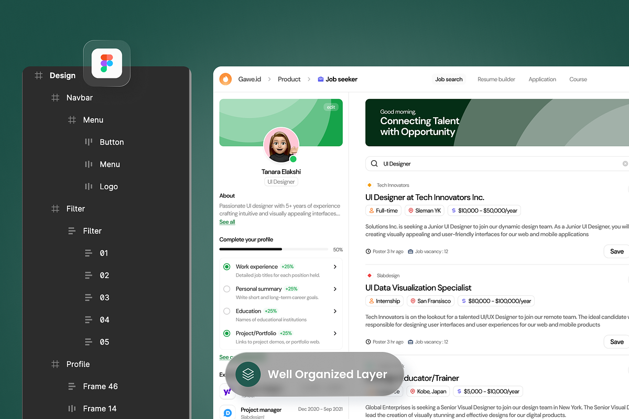
Task: Click the Internship job tag
Action: [x=385, y=301]
